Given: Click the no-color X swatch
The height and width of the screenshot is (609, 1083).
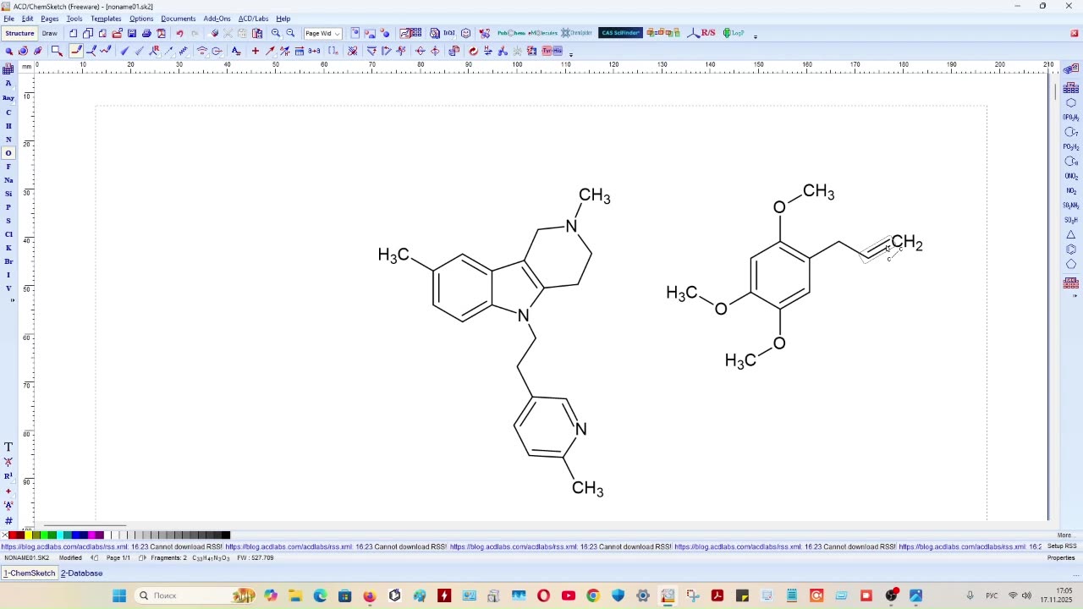Looking at the screenshot, I should (x=4, y=535).
